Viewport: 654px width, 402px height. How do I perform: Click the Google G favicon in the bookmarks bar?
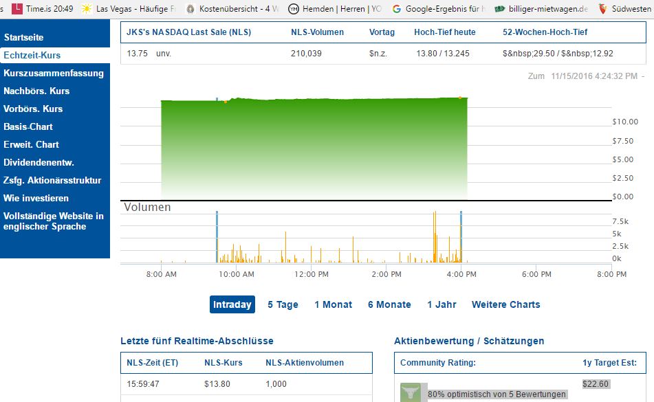click(397, 9)
